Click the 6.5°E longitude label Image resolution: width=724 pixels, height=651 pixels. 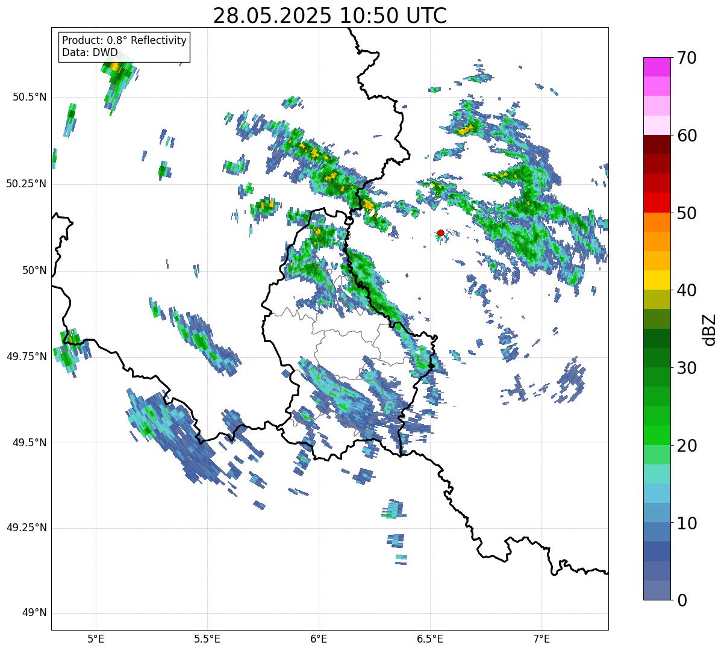click(x=430, y=638)
